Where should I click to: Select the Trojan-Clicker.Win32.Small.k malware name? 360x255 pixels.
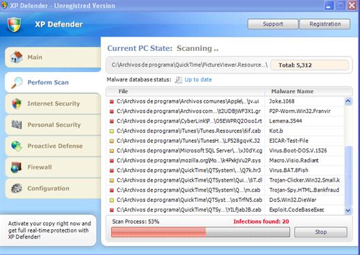304,180
